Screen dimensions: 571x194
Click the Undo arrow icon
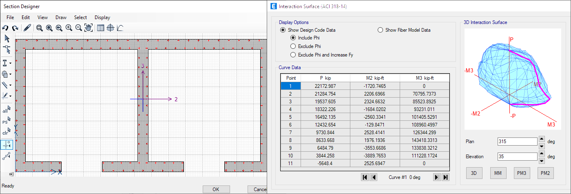coord(5,28)
